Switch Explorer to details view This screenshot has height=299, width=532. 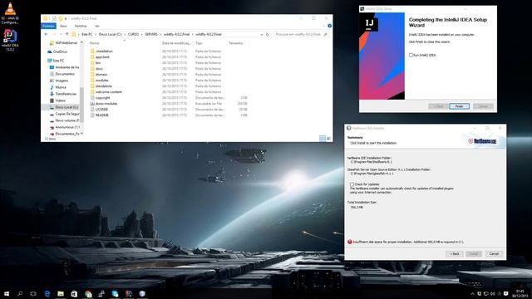323,139
